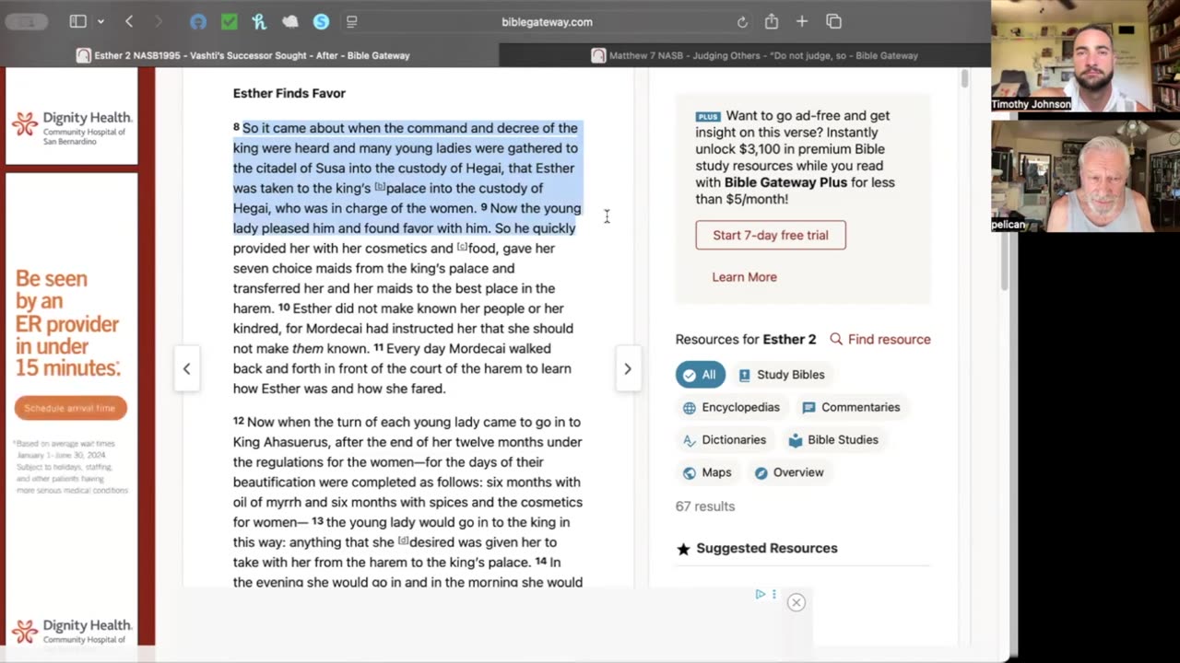Click the blue S extension icon
Image resolution: width=1180 pixels, height=663 pixels.
pos(321,21)
